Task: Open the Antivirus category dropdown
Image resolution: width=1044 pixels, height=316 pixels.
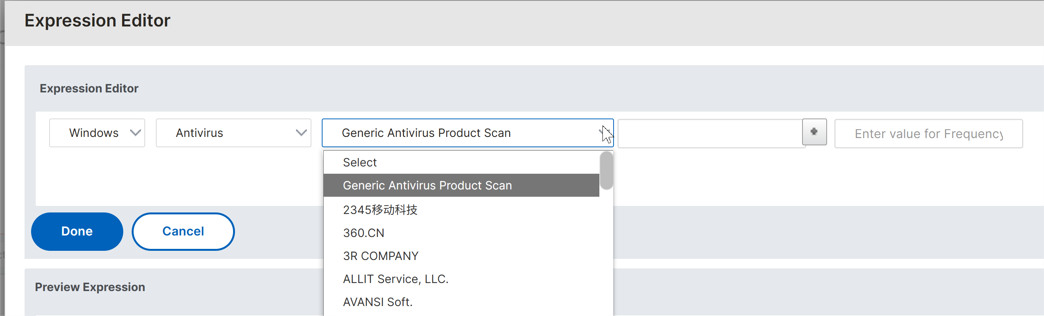Action: pyautogui.click(x=233, y=133)
